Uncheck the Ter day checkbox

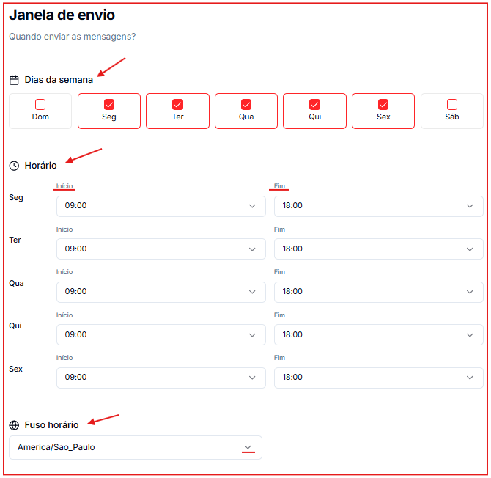click(x=177, y=104)
